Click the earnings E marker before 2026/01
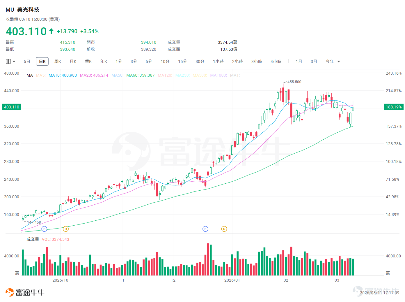The height and width of the screenshot is (302, 405). click(x=205, y=229)
